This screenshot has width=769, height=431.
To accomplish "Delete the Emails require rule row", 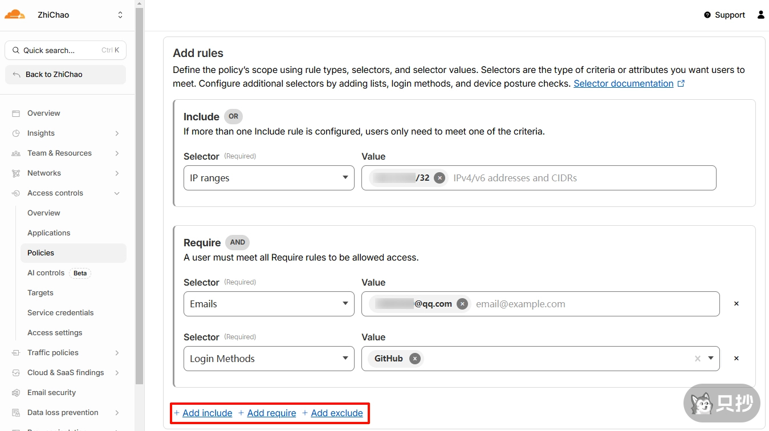I will [x=736, y=304].
